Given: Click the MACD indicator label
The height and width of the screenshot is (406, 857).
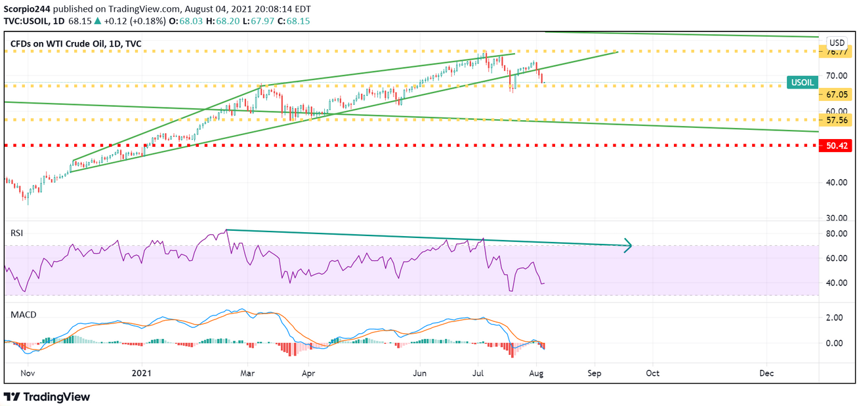Looking at the screenshot, I should [x=23, y=315].
